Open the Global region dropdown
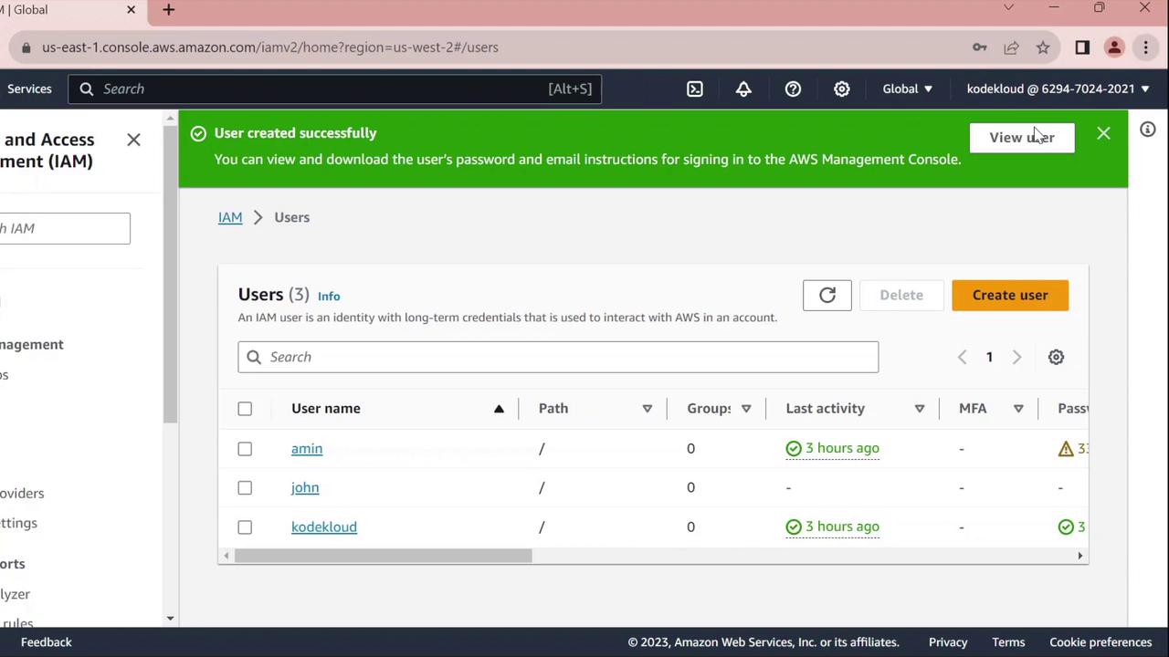Image resolution: width=1169 pixels, height=657 pixels. tap(907, 89)
